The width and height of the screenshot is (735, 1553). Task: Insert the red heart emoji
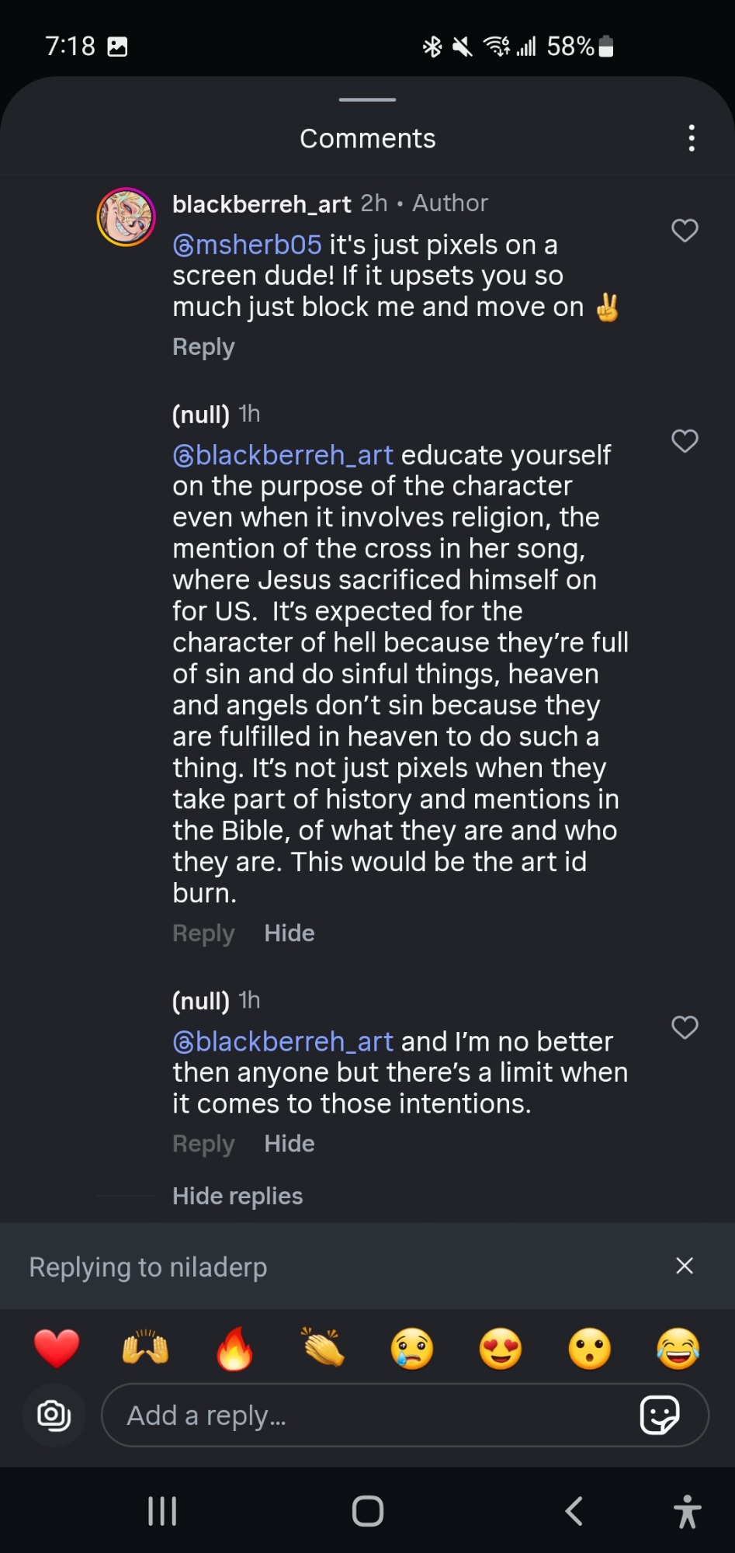point(57,1348)
